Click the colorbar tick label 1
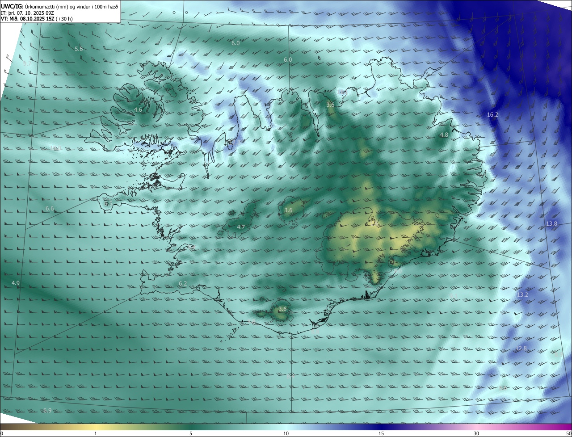The image size is (572, 437). (96, 433)
